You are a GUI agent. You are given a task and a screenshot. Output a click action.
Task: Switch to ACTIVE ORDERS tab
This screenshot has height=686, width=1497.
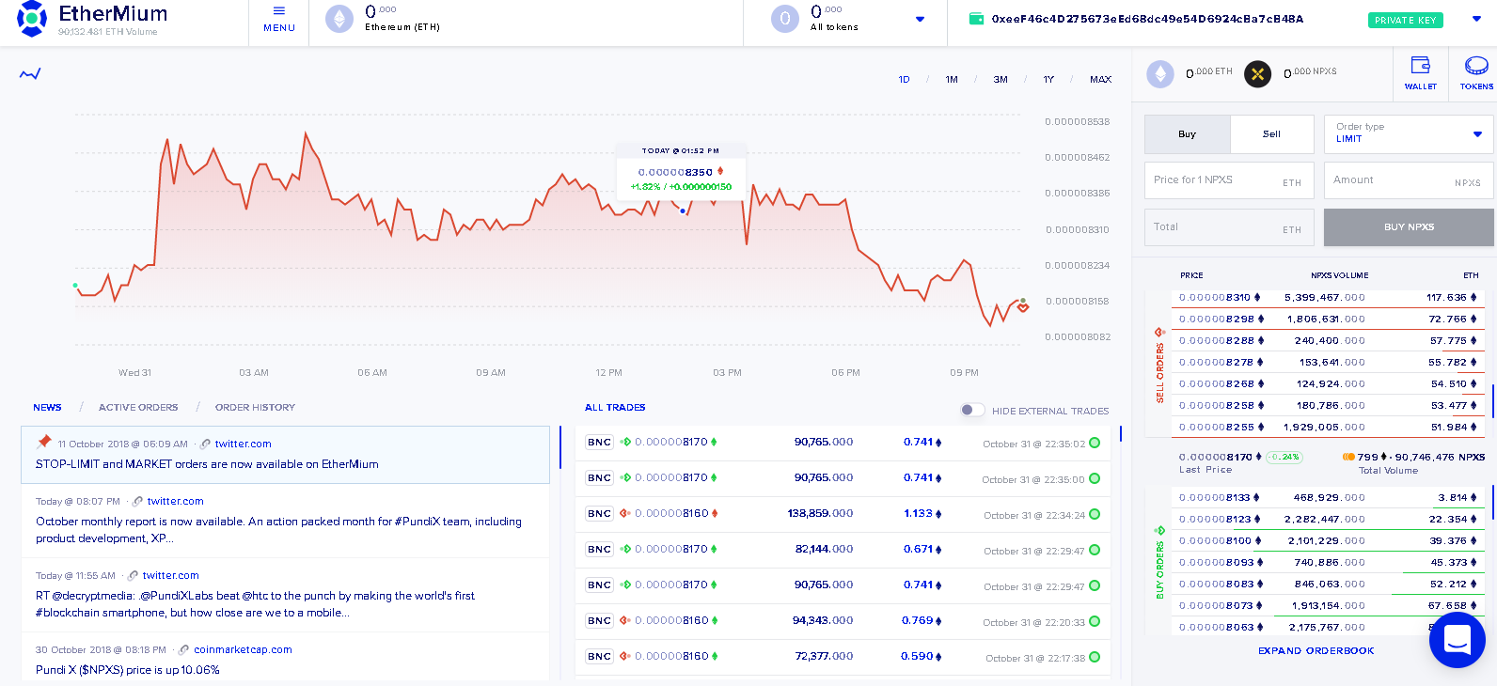tap(138, 407)
